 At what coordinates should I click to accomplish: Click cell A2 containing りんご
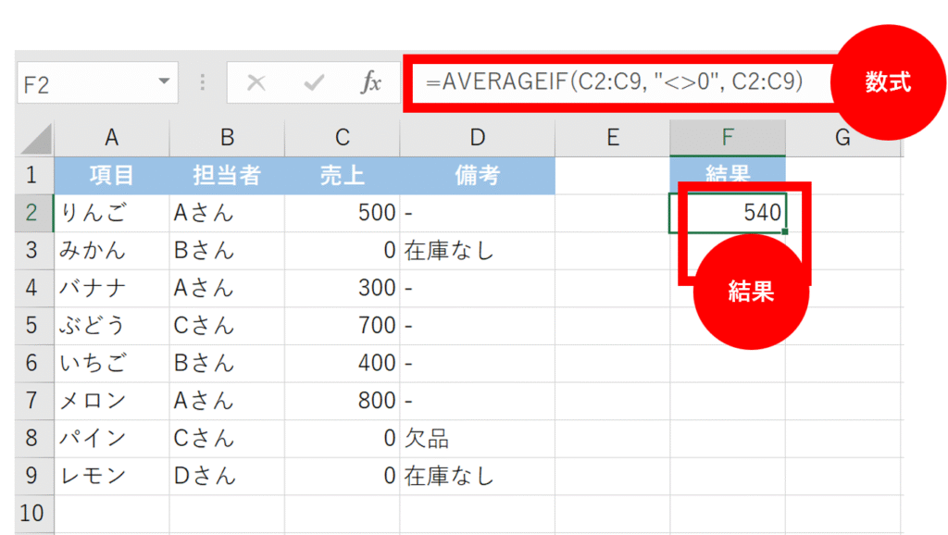point(111,211)
